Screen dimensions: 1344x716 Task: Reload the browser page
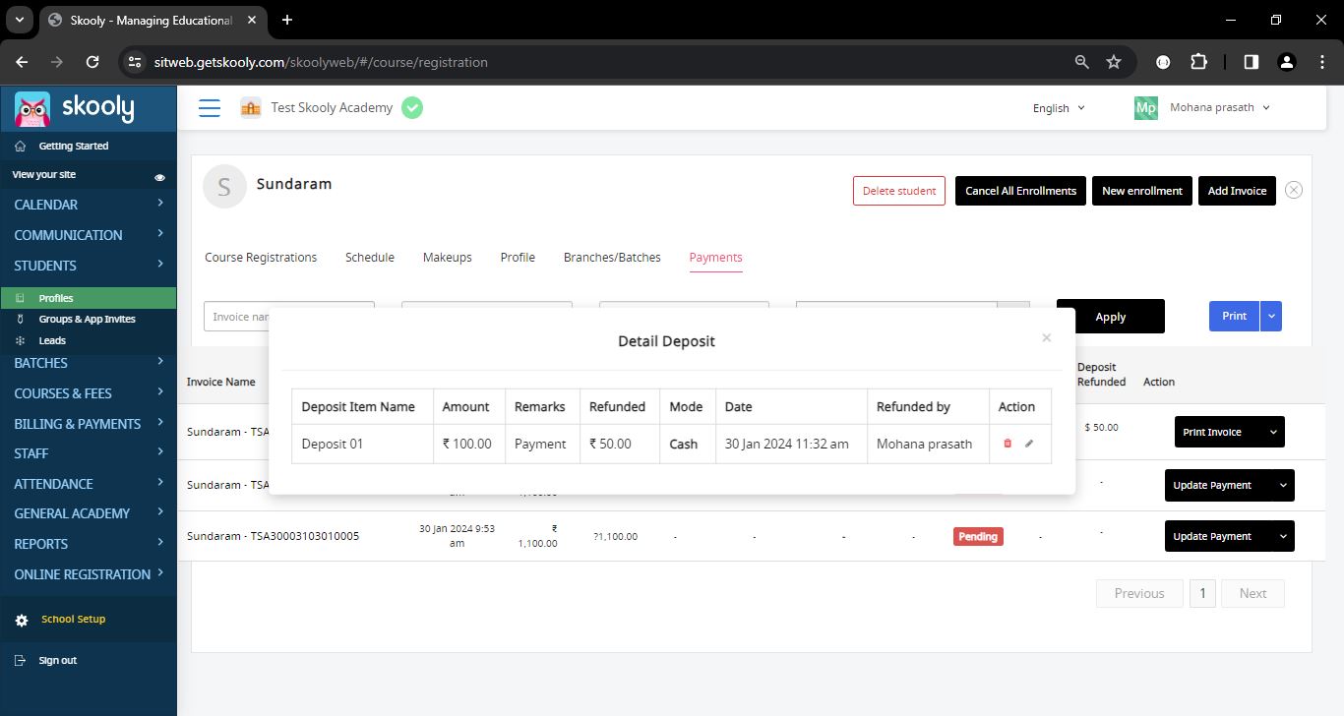(92, 62)
